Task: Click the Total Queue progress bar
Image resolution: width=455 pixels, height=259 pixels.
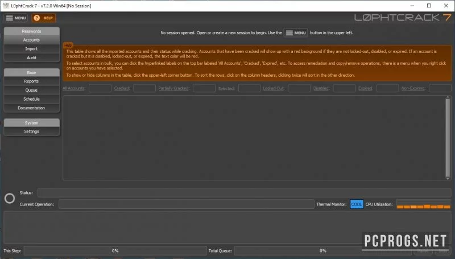Action: (x=323, y=250)
